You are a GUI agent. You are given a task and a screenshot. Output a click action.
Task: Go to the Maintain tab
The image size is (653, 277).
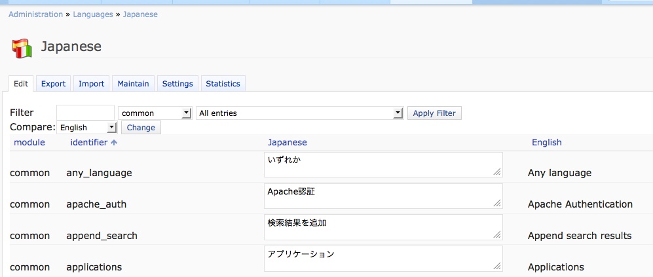coord(134,84)
